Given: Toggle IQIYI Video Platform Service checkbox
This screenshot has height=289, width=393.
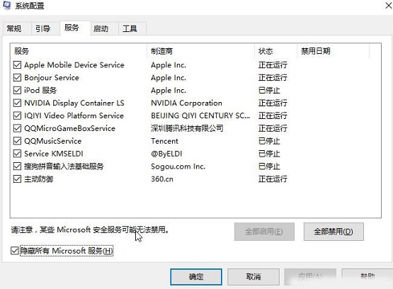Looking at the screenshot, I should click(x=17, y=115).
